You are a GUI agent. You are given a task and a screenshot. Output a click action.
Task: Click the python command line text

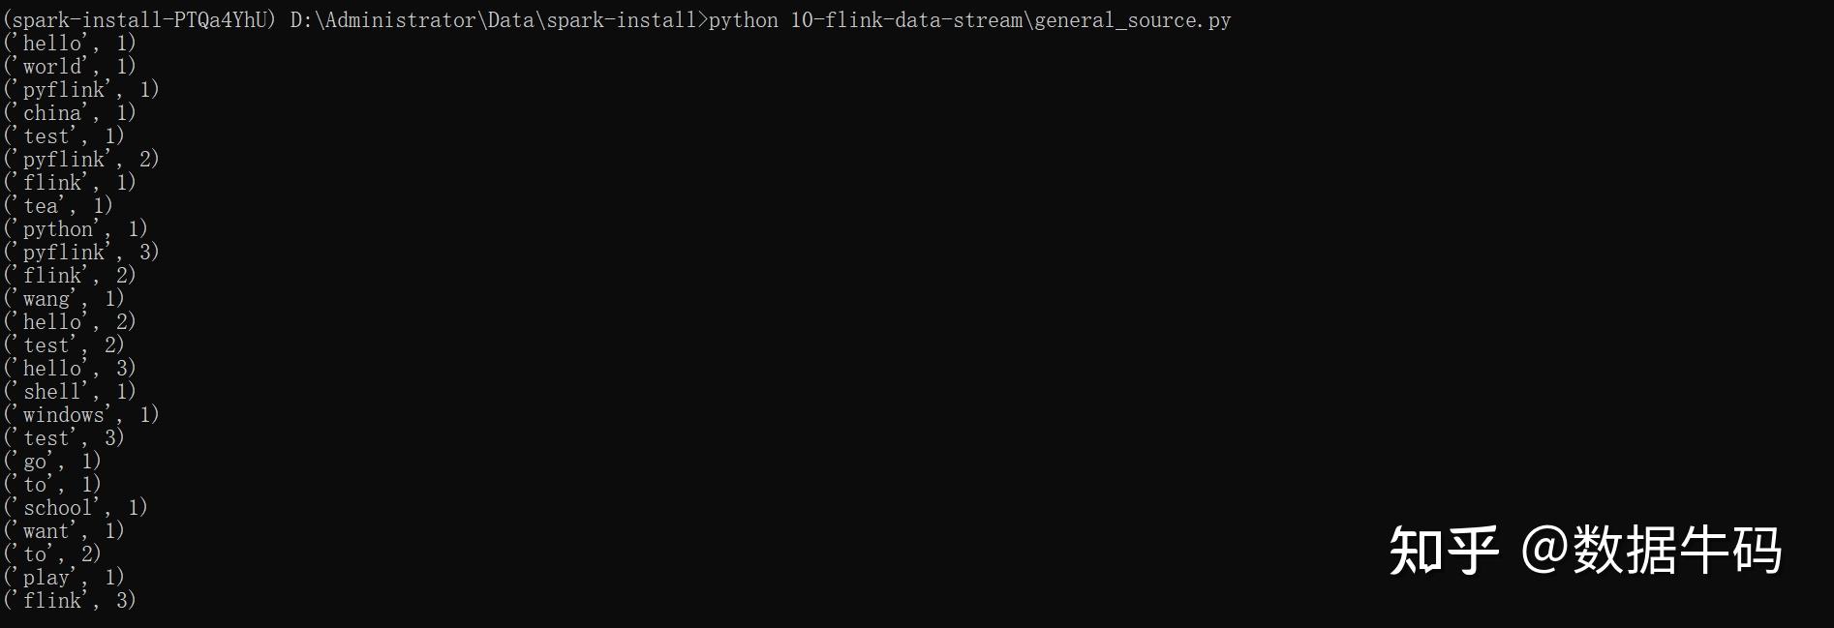pyautogui.click(x=969, y=20)
